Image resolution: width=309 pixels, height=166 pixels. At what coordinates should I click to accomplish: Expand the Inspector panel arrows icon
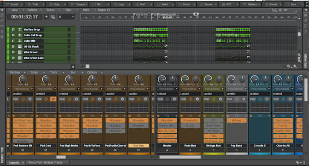click(x=2, y=10)
